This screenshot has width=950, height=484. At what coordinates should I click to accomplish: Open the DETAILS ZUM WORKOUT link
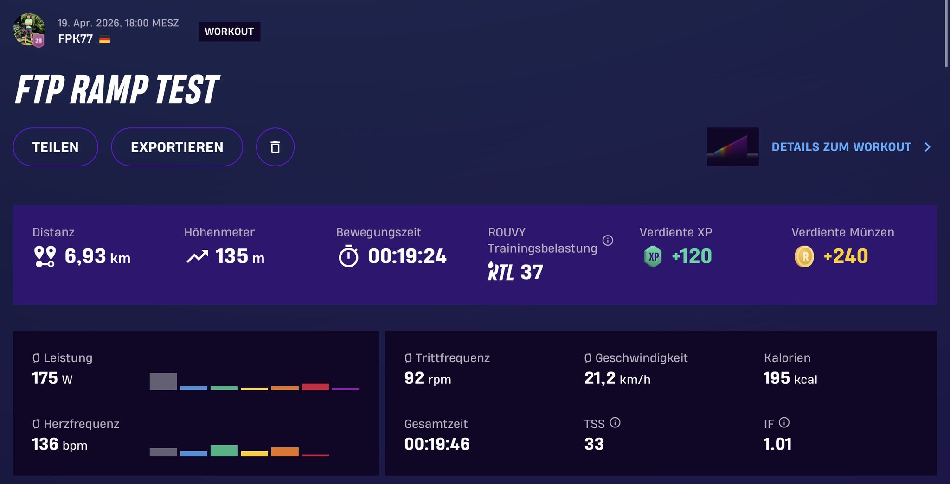click(841, 147)
